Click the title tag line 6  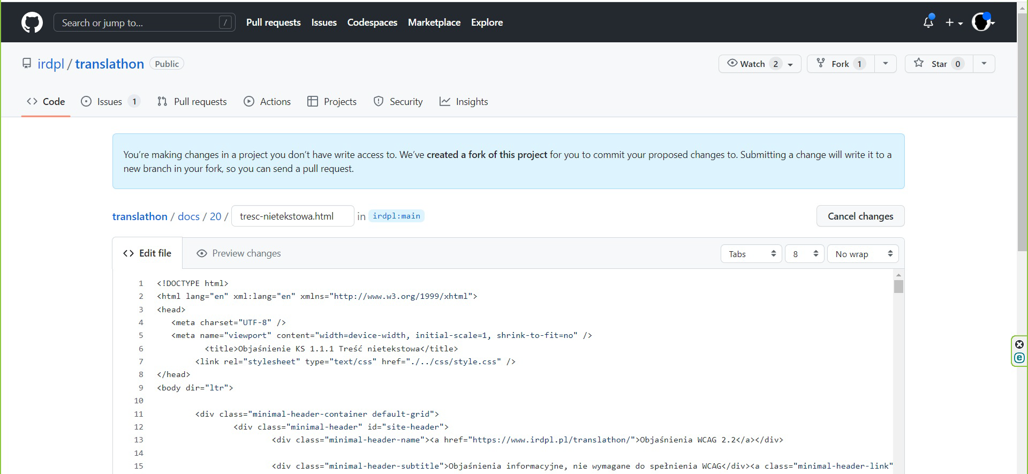click(331, 349)
